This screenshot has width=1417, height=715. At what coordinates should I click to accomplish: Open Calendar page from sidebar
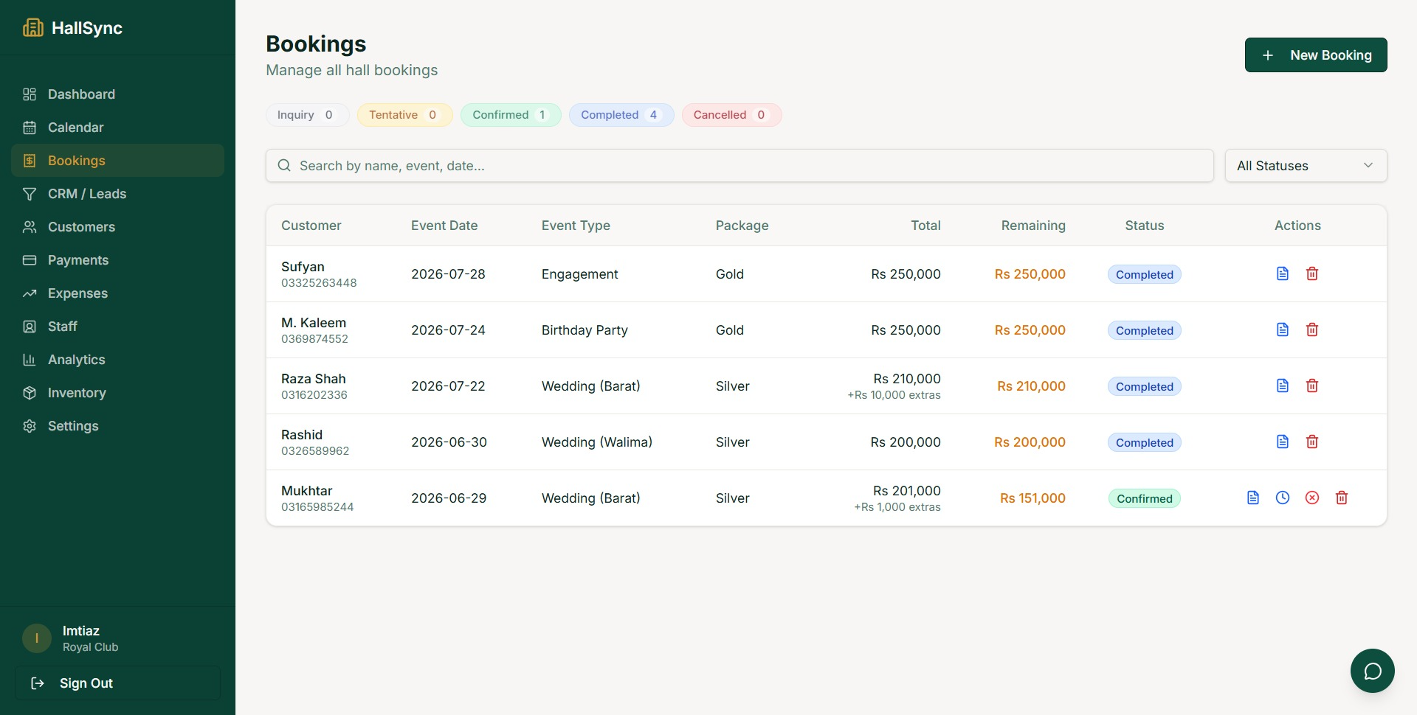[117, 128]
